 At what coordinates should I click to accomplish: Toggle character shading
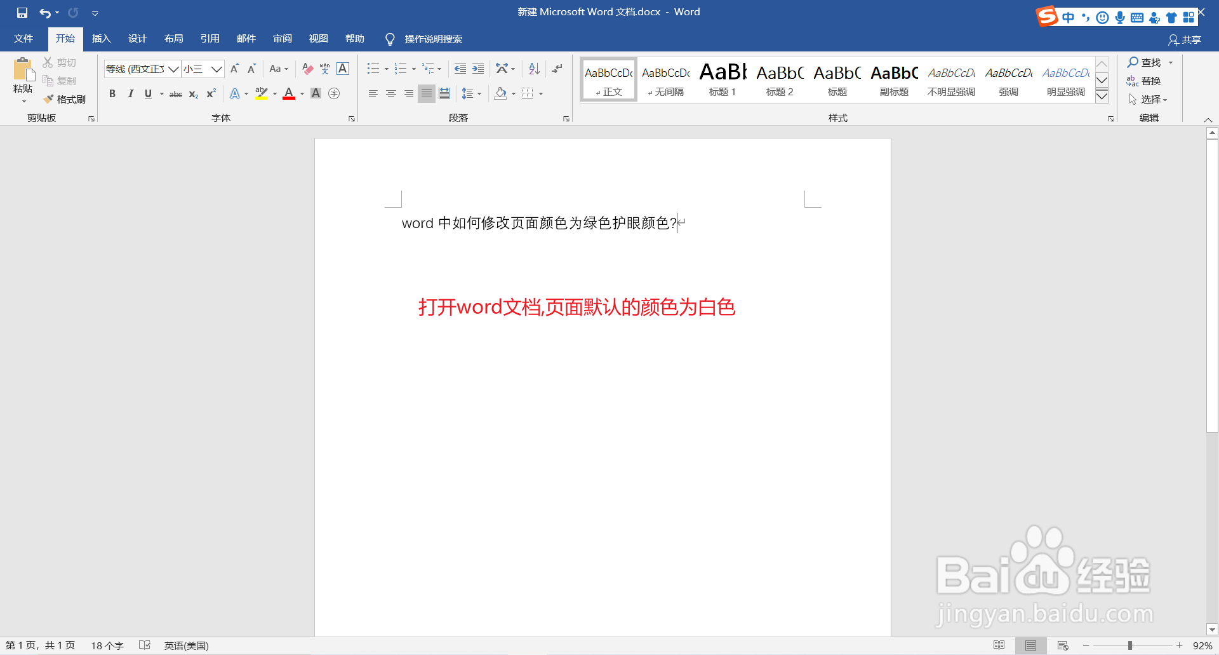coord(316,93)
